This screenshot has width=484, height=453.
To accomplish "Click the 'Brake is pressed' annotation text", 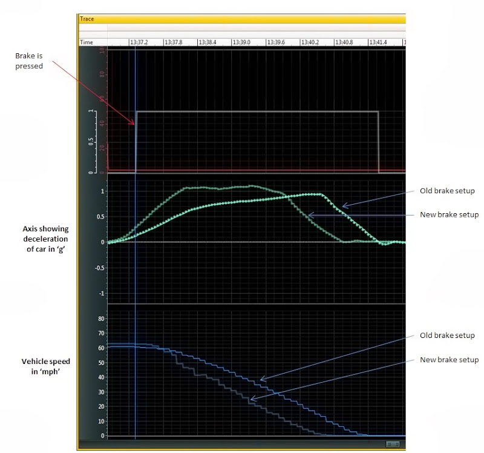I will click(29, 61).
